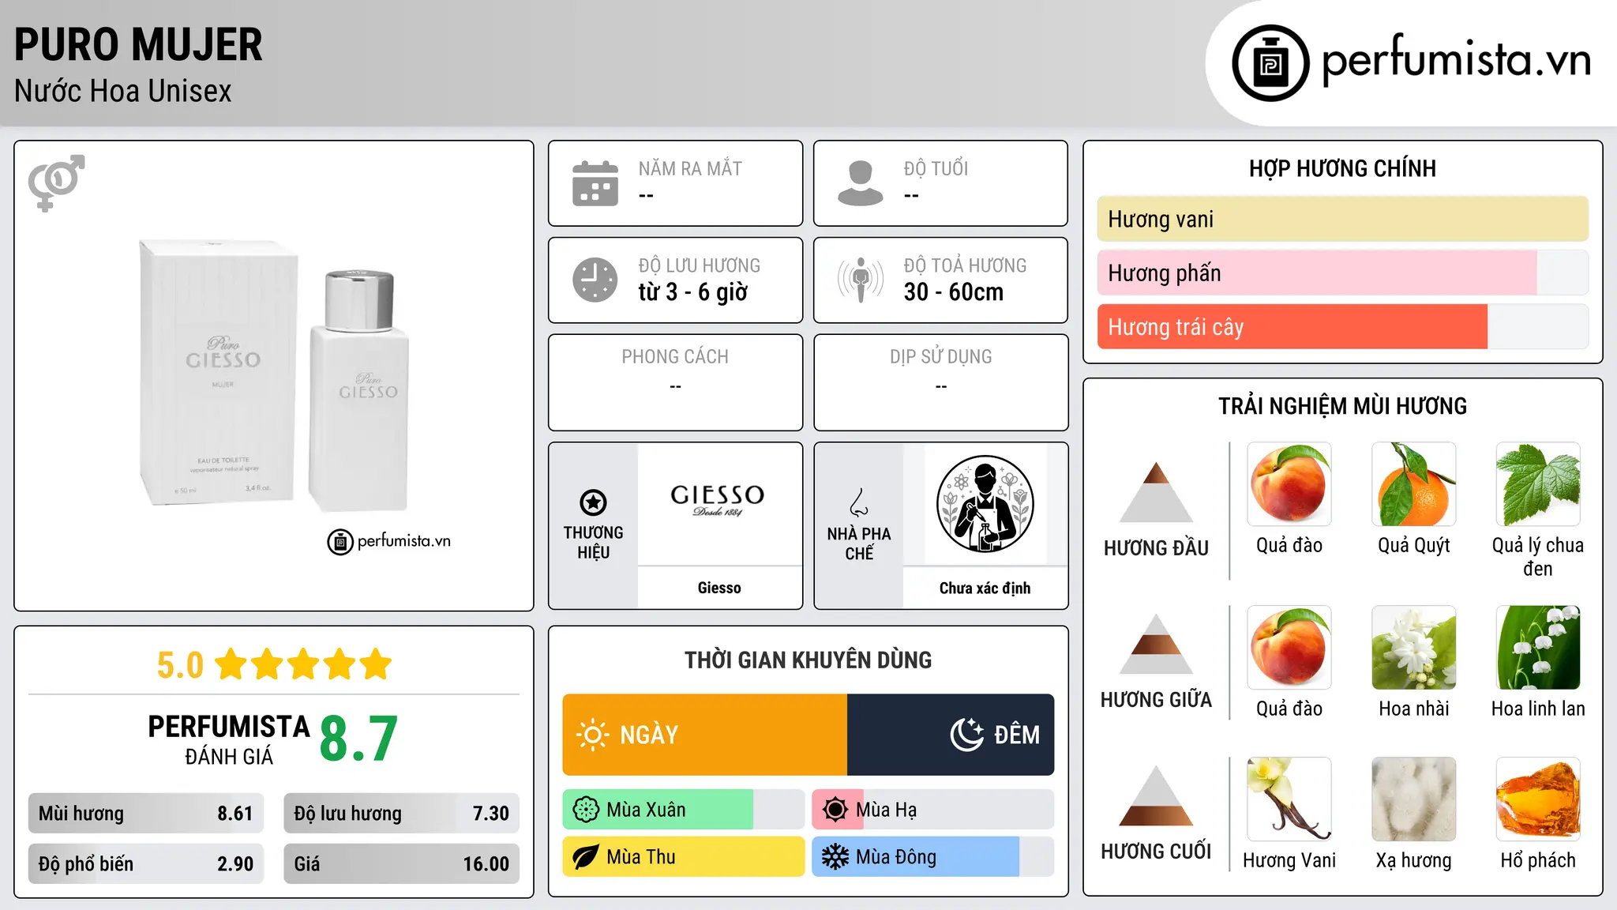Click the ĐỘ TUỔI label
The height and width of the screenshot is (910, 1617).
pos(936,168)
